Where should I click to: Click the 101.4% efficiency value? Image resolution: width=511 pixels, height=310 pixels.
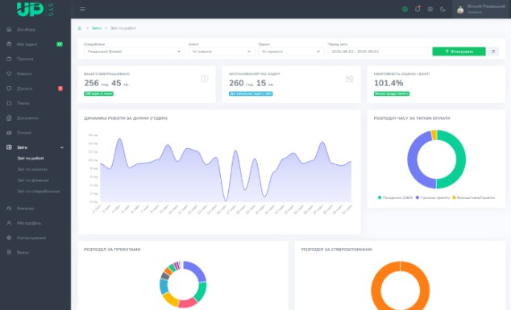[x=388, y=84]
